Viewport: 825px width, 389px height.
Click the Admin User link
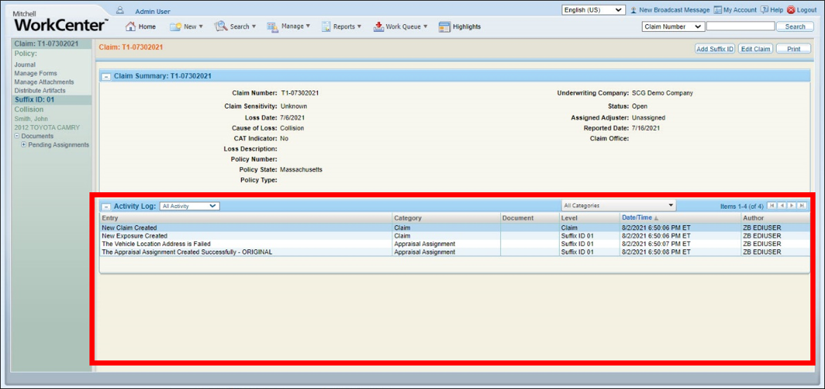[x=152, y=11]
